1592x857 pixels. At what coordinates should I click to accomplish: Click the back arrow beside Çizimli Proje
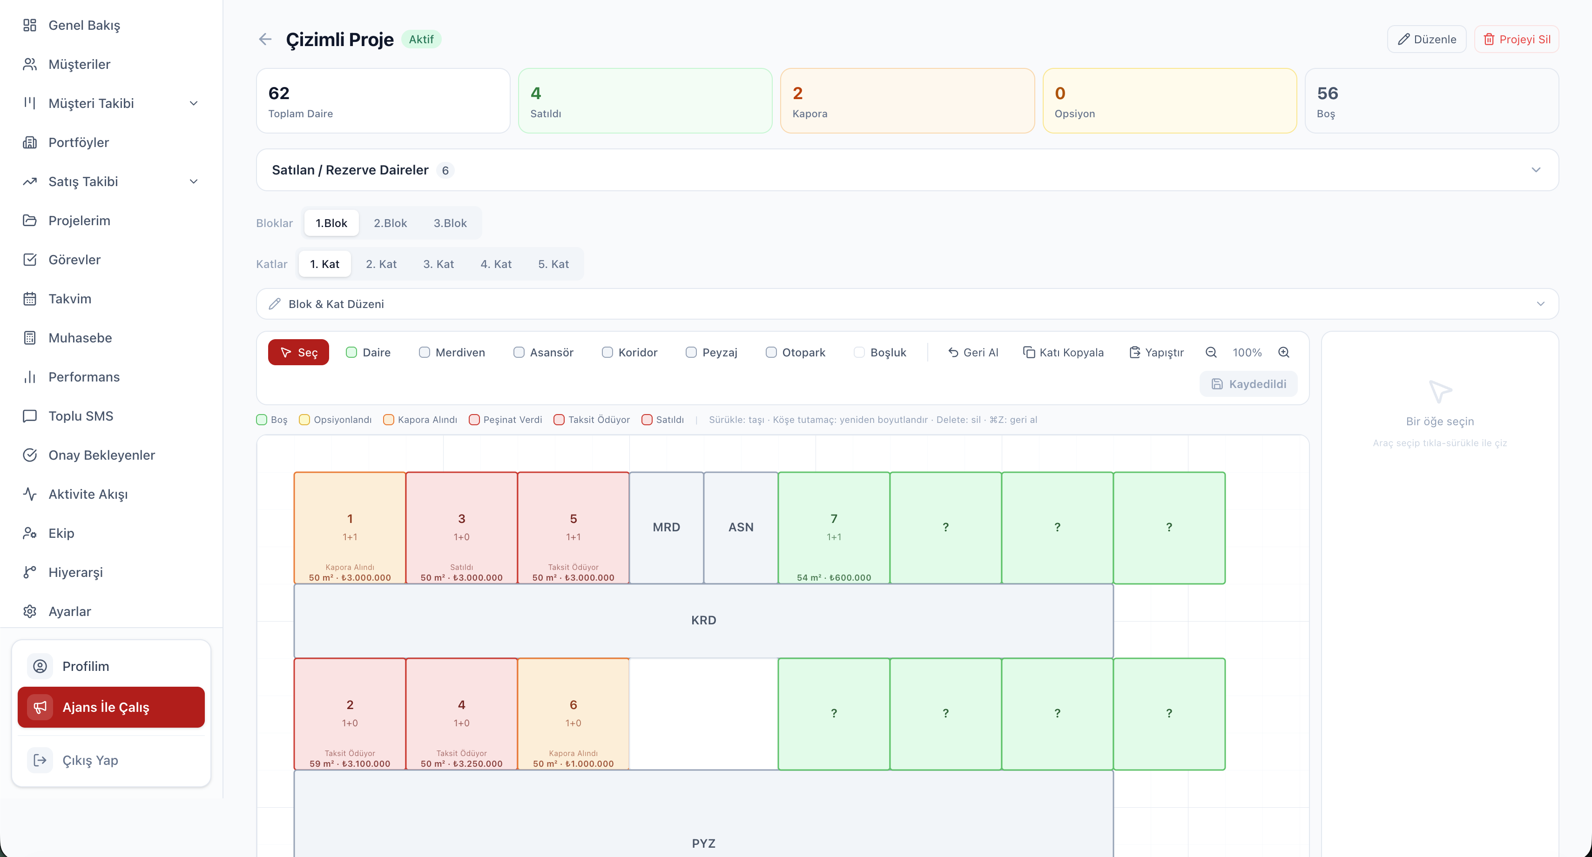(x=265, y=39)
